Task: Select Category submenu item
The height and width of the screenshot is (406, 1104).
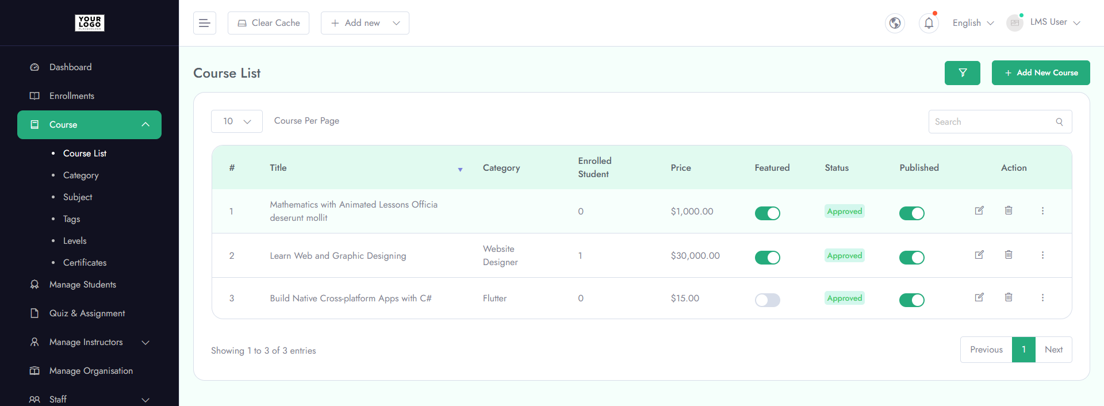Action: tap(80, 175)
